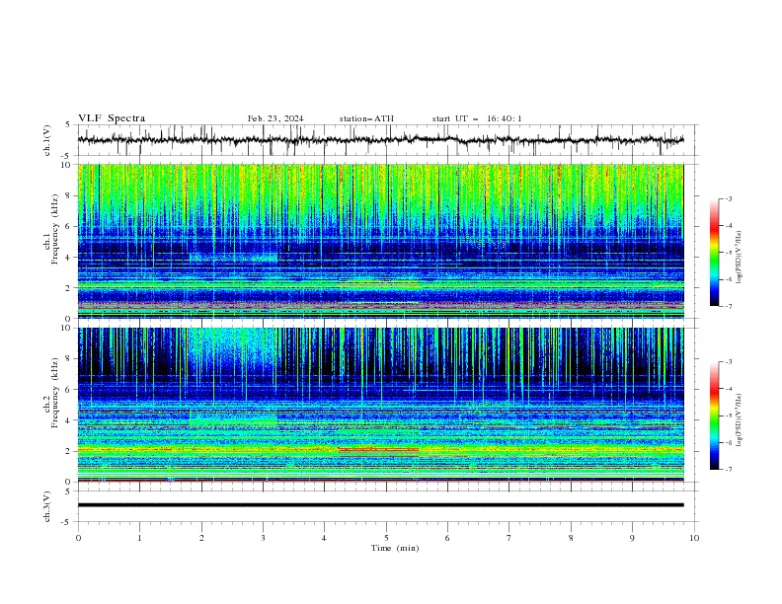Click the "ch.3(V)" axis label
The height and width of the screenshot is (604, 782).
pyautogui.click(x=47, y=506)
